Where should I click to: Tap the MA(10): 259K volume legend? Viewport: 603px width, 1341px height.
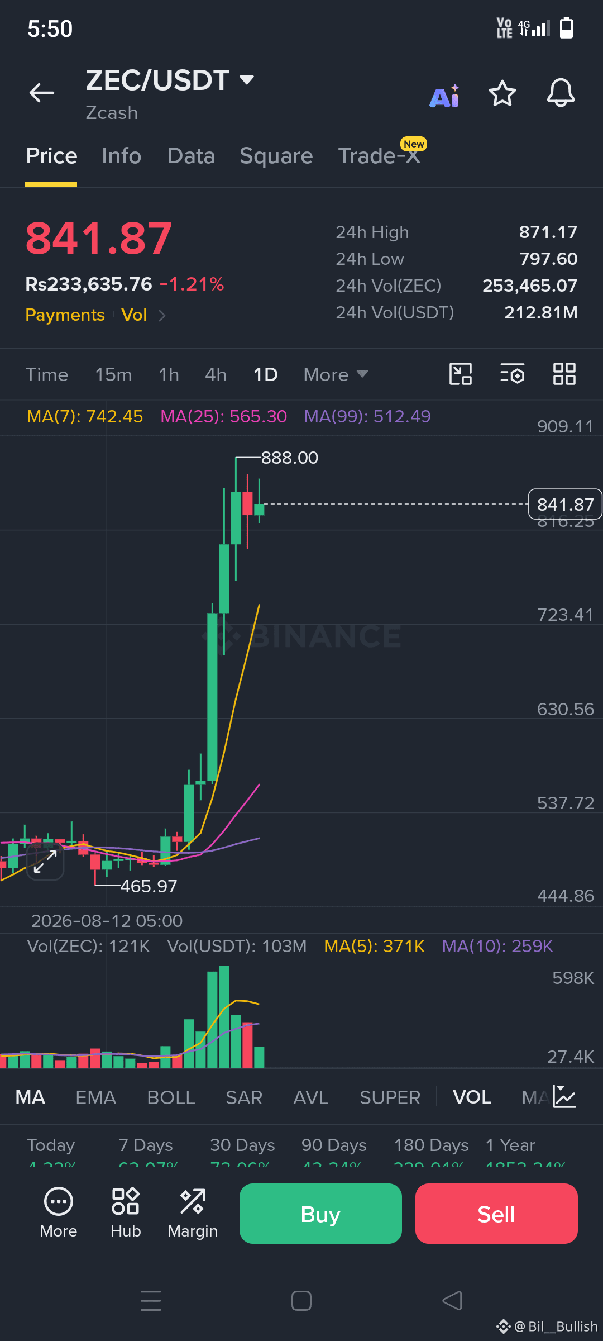(497, 946)
